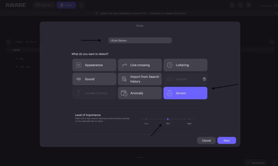Select the test rule list item

click(x=25, y=67)
